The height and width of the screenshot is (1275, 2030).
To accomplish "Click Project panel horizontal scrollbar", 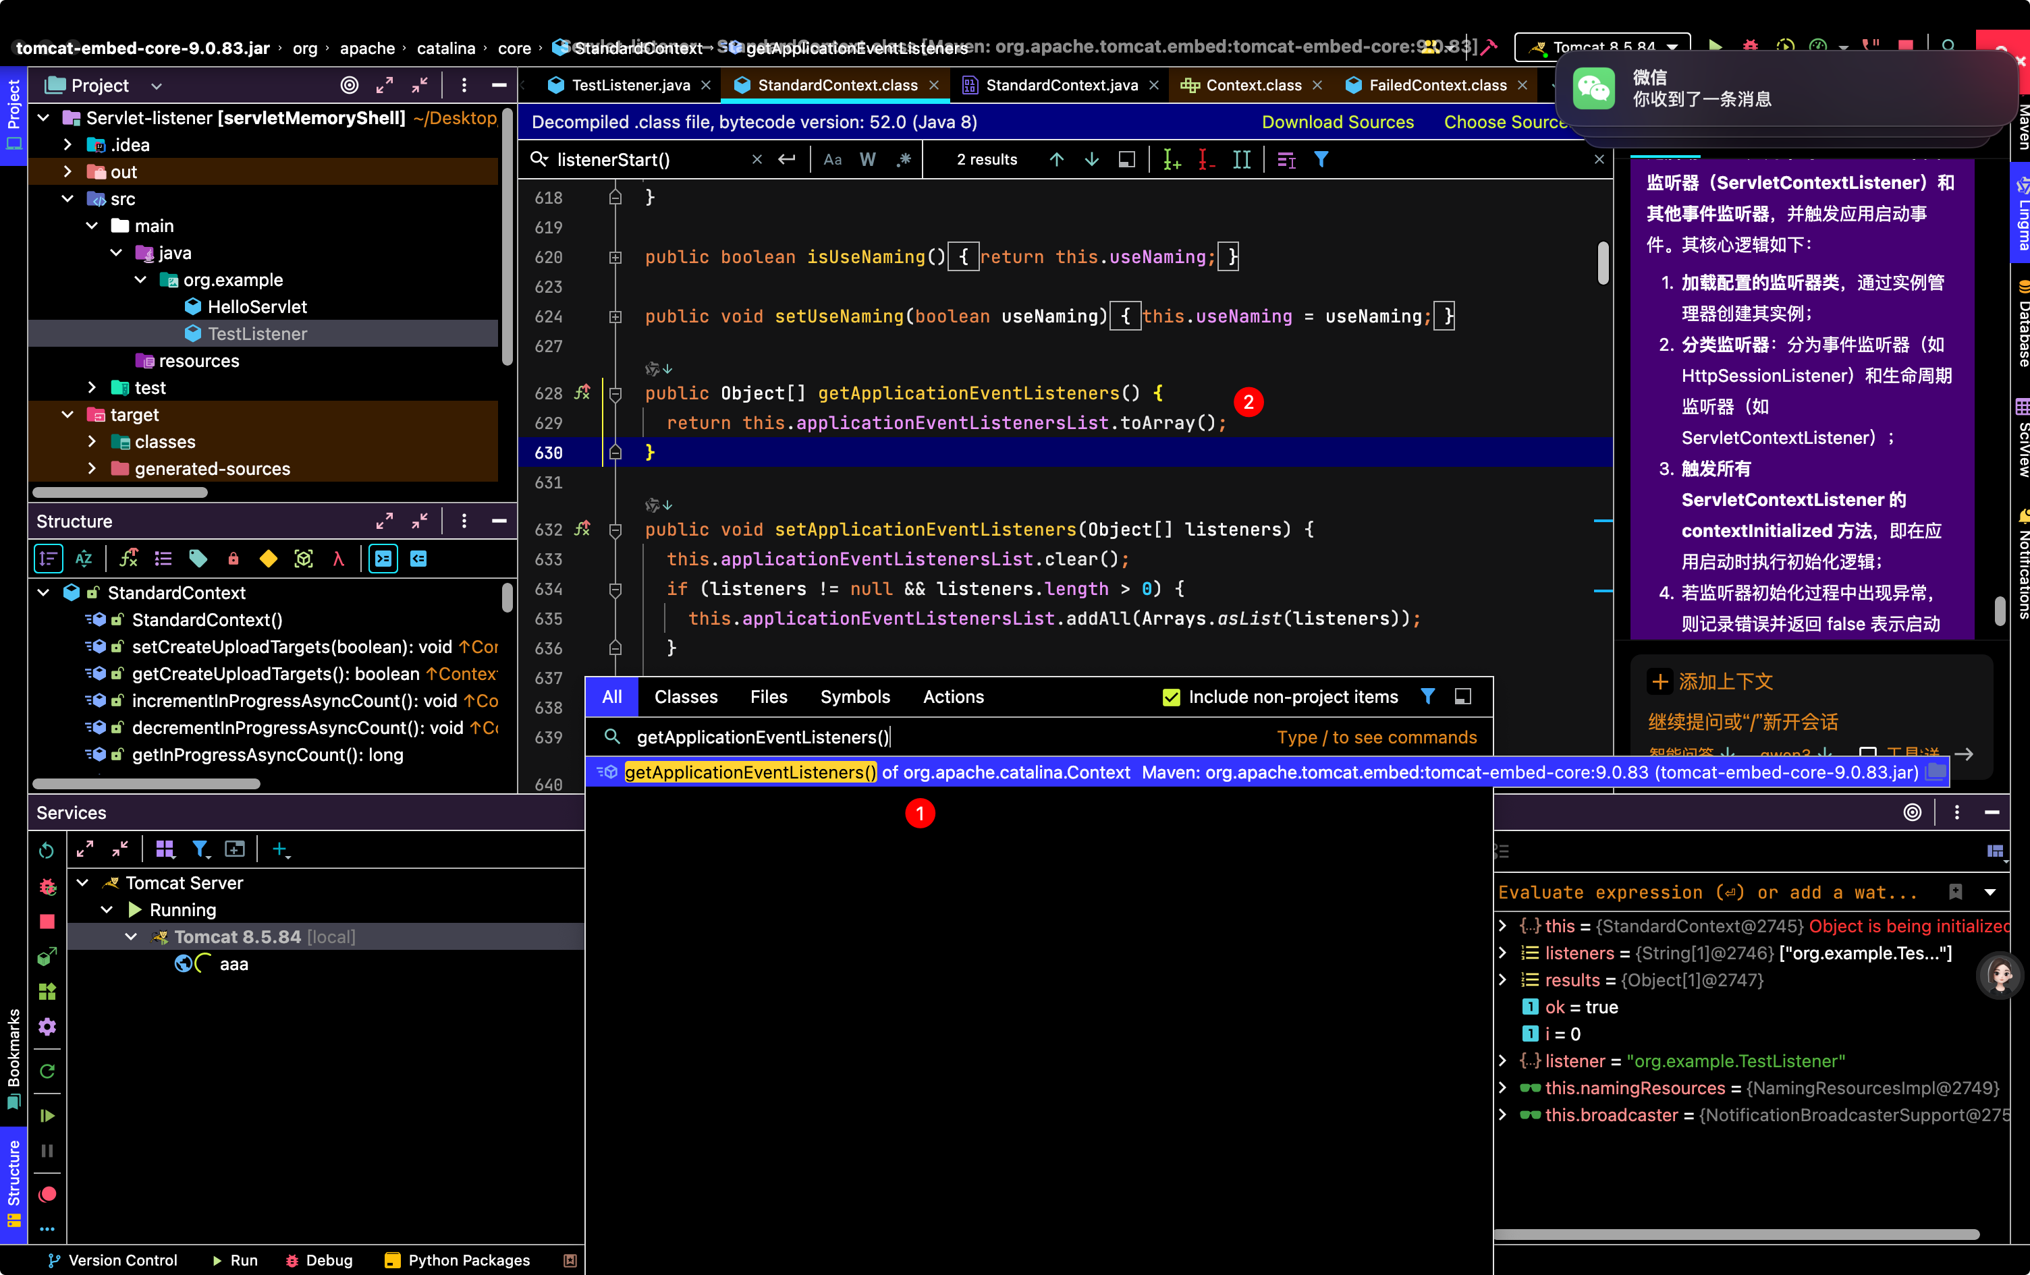I will tap(119, 493).
